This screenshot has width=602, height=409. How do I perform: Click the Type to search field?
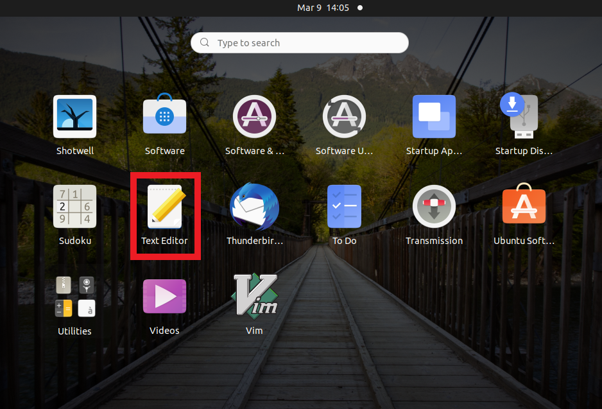coord(300,42)
